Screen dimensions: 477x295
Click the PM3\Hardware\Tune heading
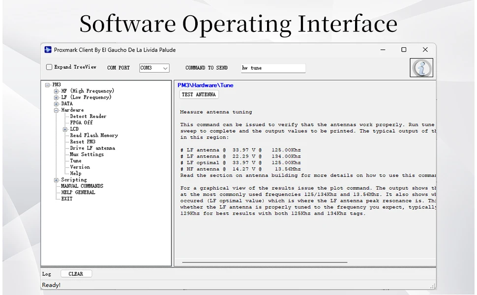click(x=206, y=85)
